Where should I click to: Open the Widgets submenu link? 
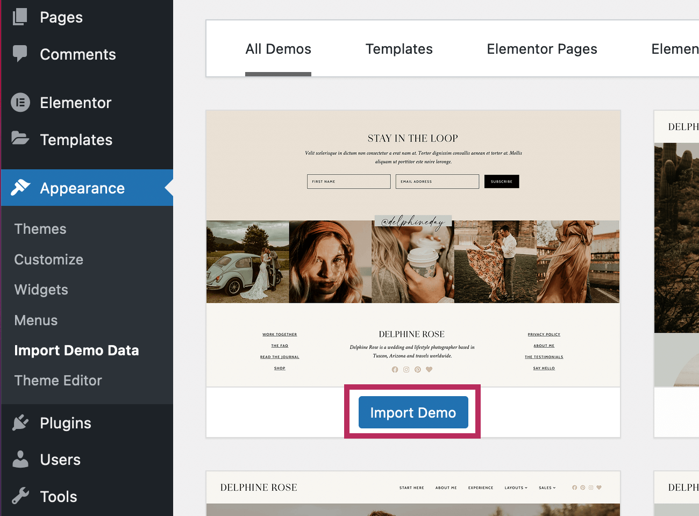click(41, 290)
